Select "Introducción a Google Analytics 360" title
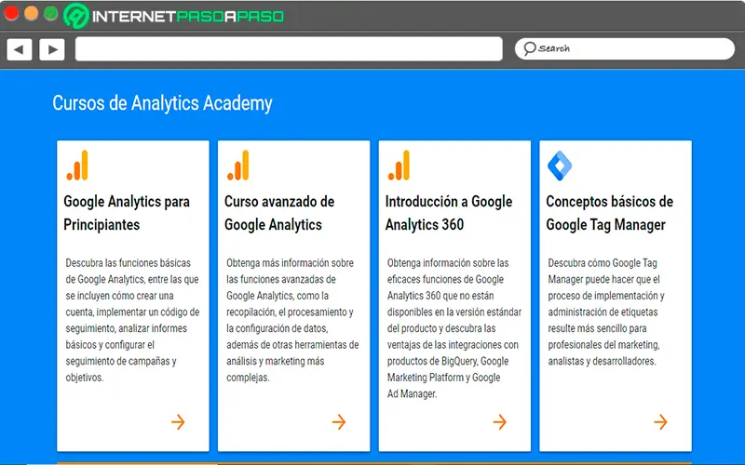 [449, 213]
